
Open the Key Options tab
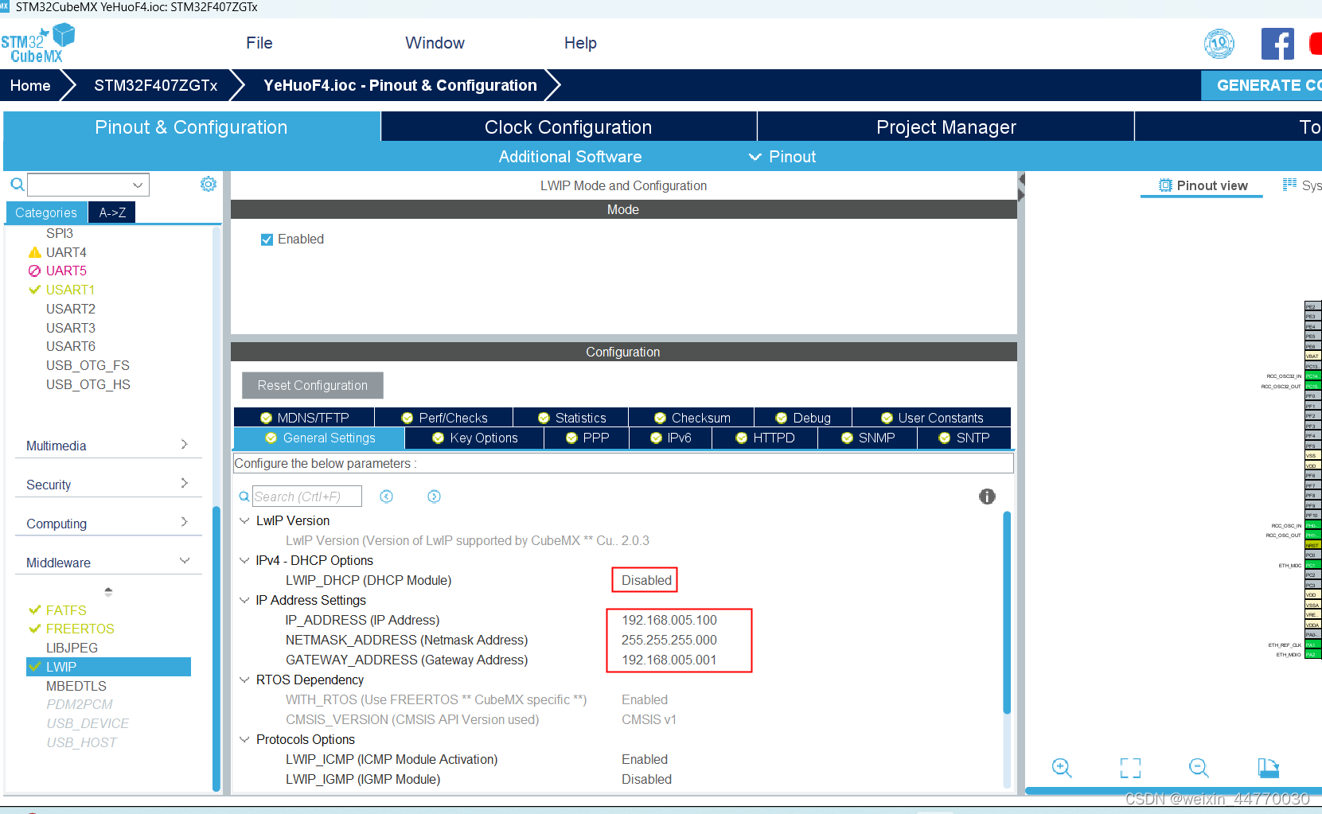(474, 438)
